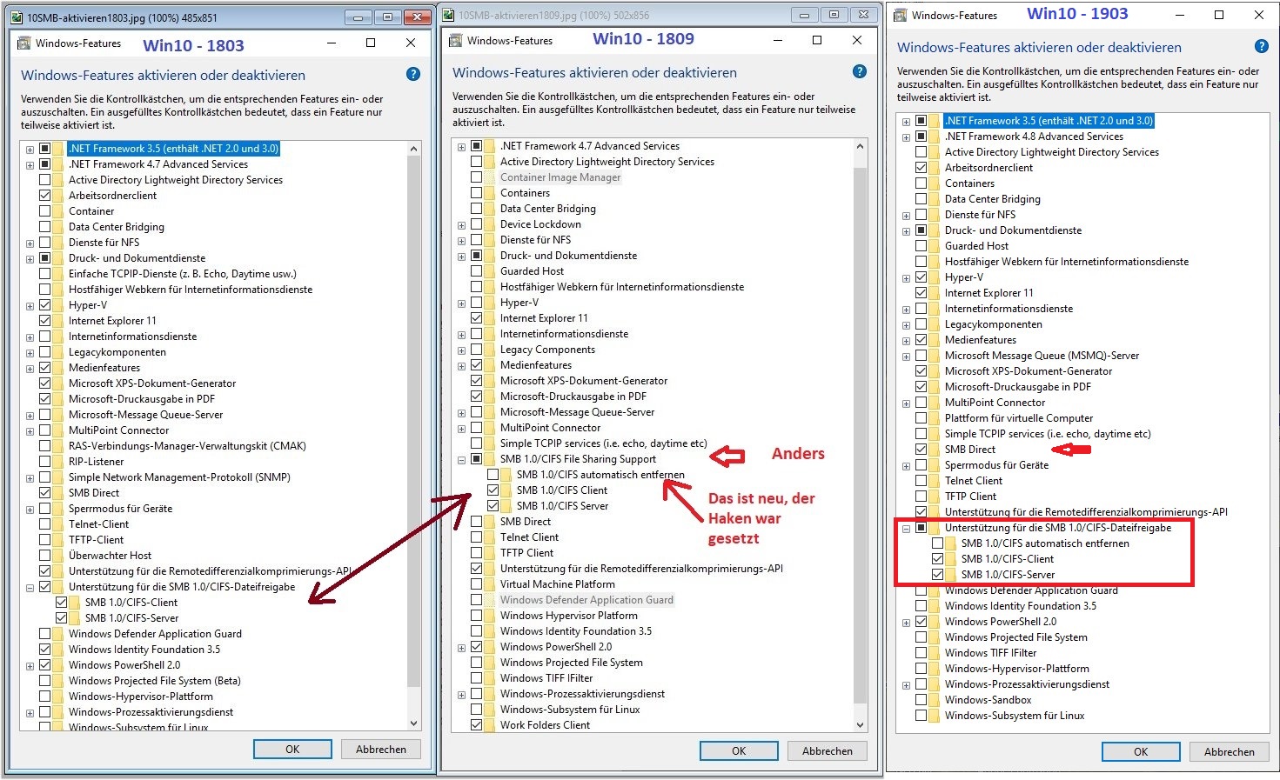Click the help question mark in Win10 1903 window
Screen dimensions: 1280x780
(1262, 47)
